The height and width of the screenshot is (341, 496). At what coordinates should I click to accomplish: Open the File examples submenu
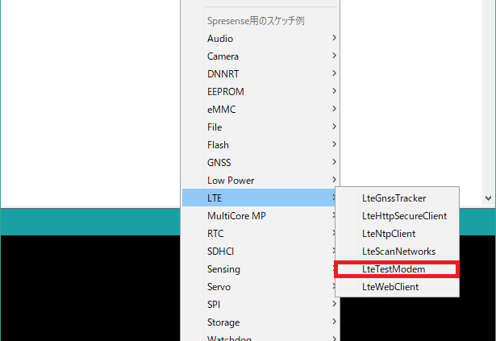[260, 127]
